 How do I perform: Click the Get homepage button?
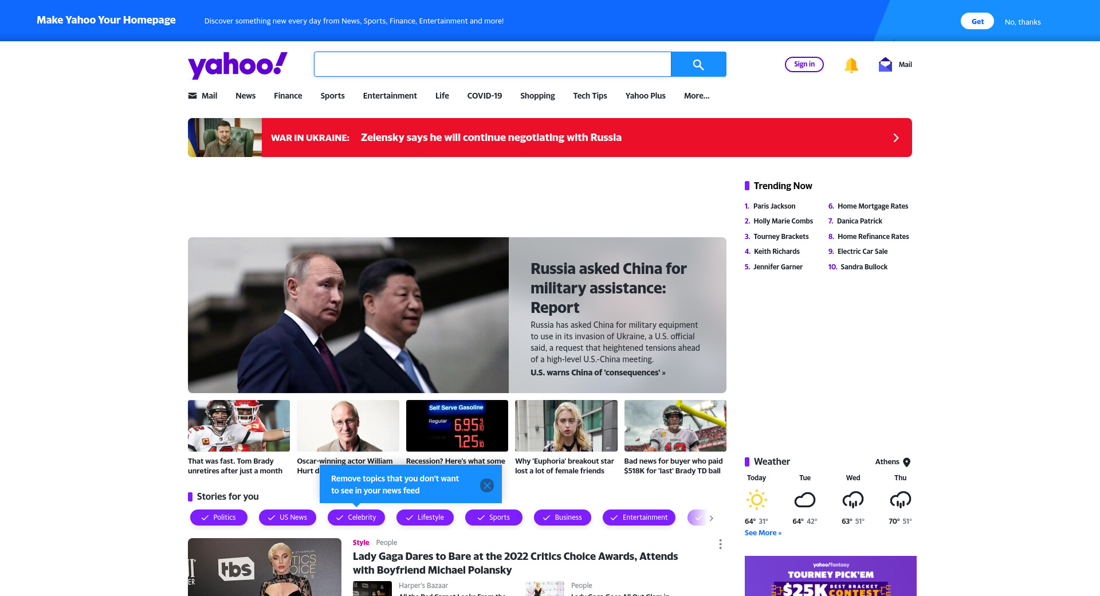[977, 21]
